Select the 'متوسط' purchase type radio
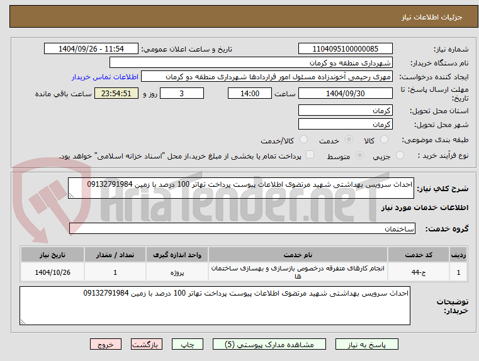Screen dimensions: 479x361 coord(360,155)
